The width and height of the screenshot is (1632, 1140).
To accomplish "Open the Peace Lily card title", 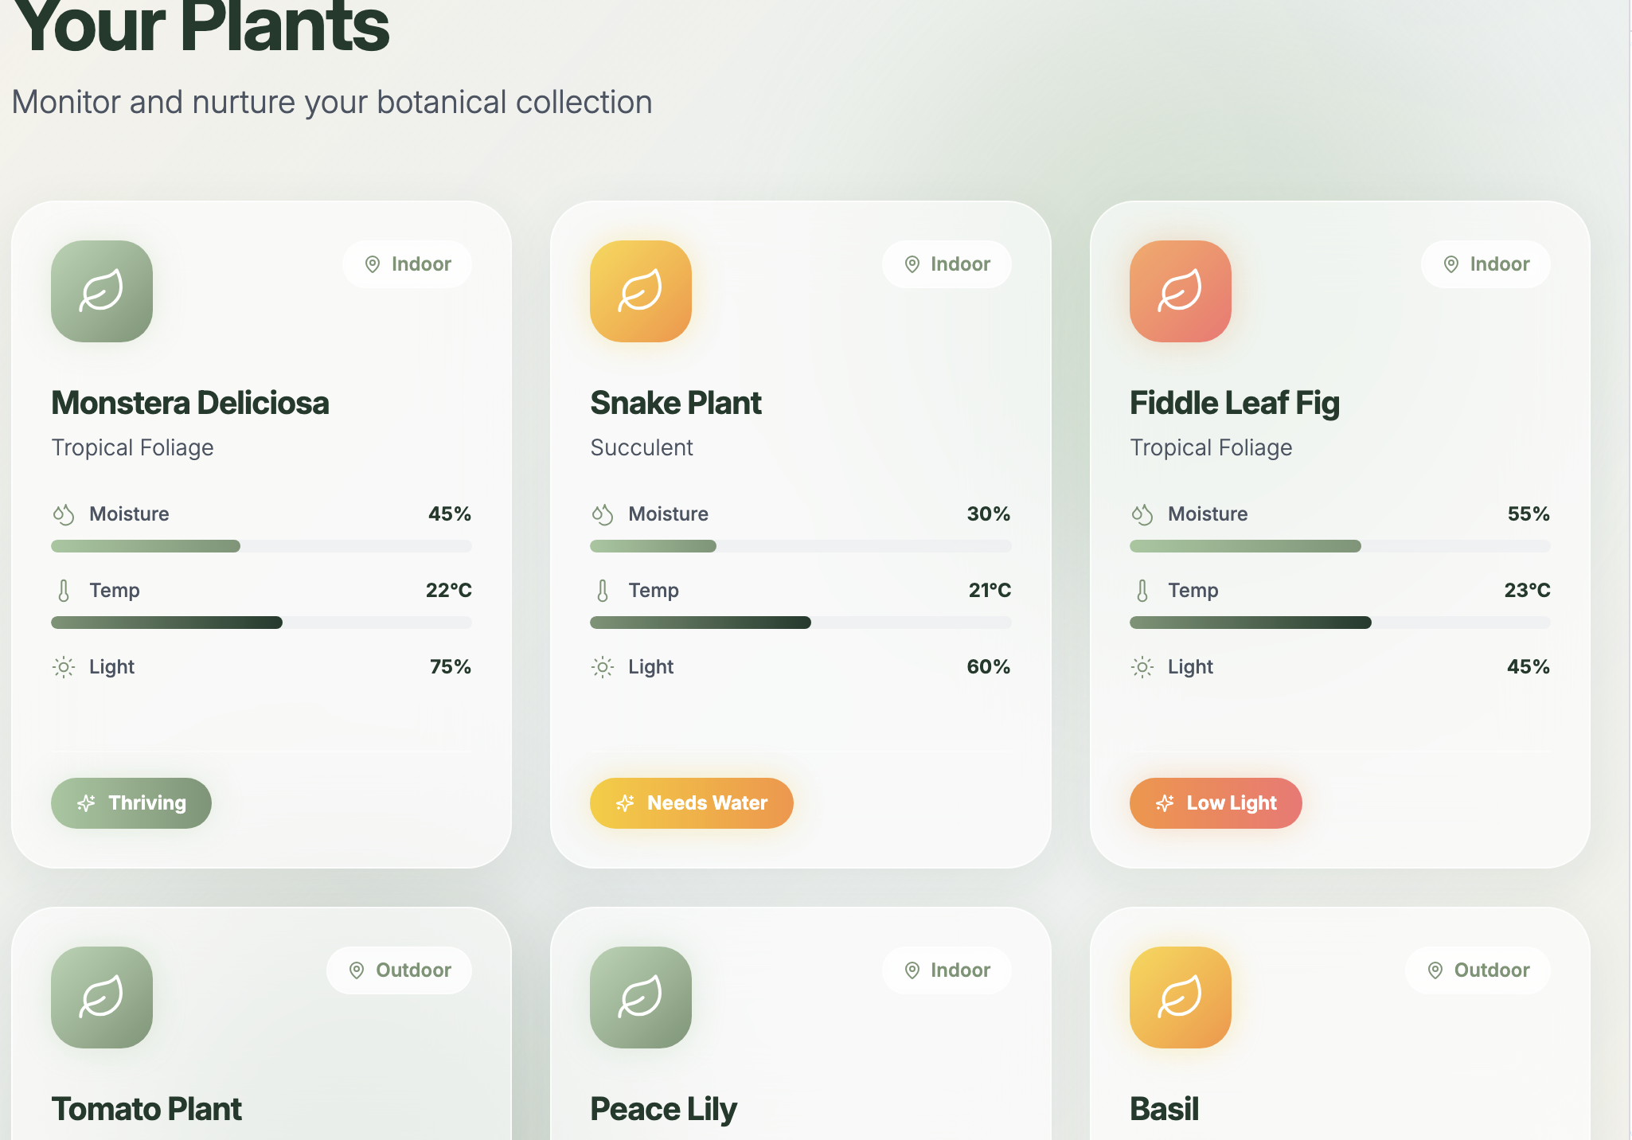I will pos(664,1109).
